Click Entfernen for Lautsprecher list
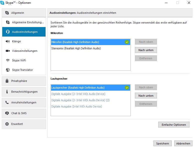This screenshot has width=194, height=148. click(146, 104)
